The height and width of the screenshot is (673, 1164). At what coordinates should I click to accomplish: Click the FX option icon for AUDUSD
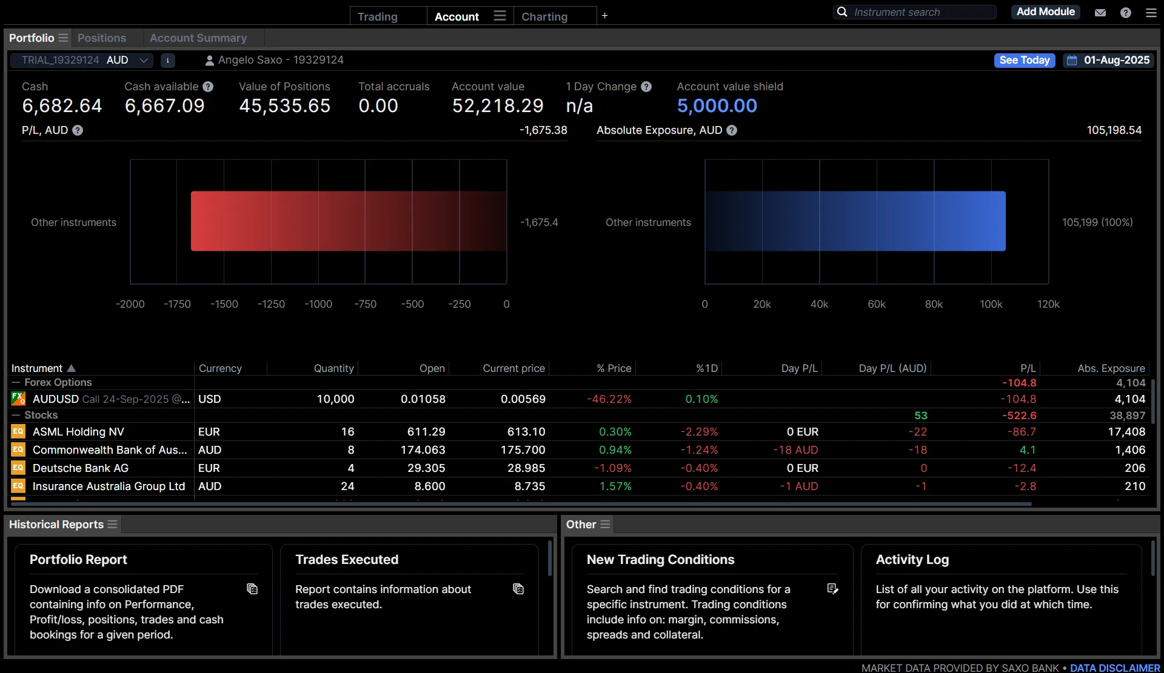(x=18, y=399)
